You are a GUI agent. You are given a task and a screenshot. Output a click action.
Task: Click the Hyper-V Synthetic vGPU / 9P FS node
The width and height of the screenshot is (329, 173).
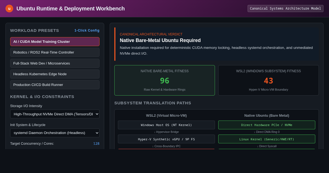pyautogui.click(x=166, y=139)
